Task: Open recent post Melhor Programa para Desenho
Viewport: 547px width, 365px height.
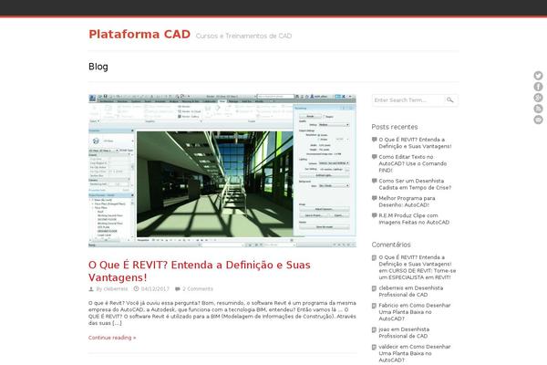Action: coord(407,202)
